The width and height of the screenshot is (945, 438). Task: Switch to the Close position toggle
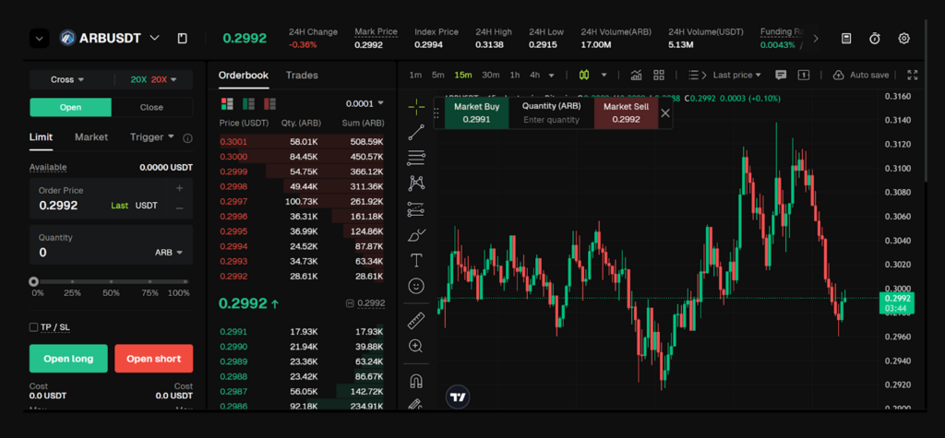click(x=152, y=107)
